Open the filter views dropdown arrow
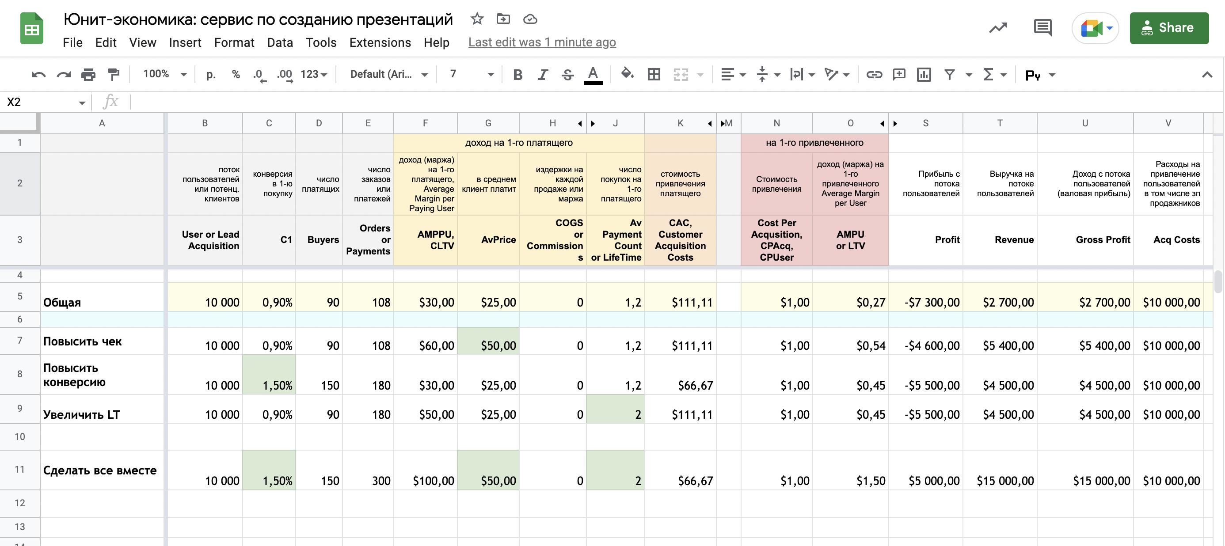 point(969,75)
